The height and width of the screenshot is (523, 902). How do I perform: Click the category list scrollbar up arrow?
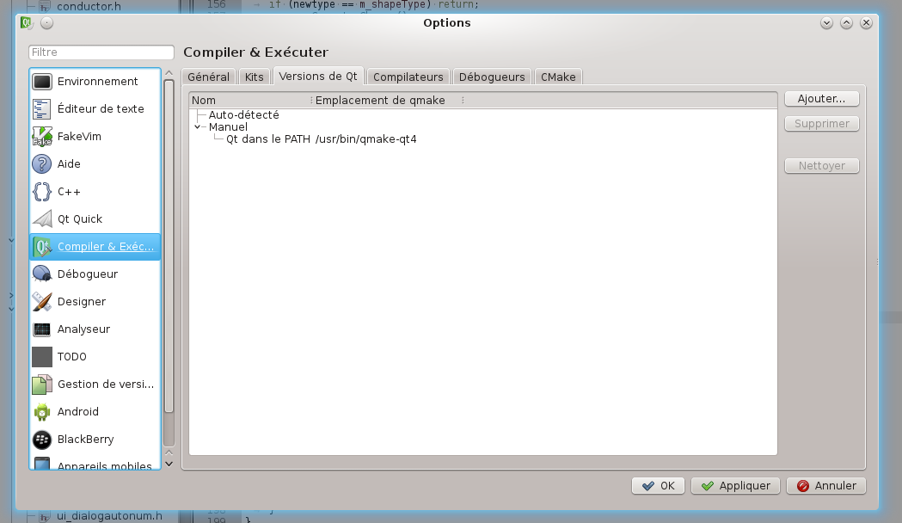(x=169, y=73)
